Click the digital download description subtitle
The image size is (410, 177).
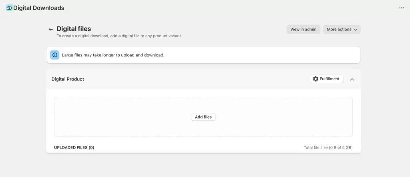(119, 36)
